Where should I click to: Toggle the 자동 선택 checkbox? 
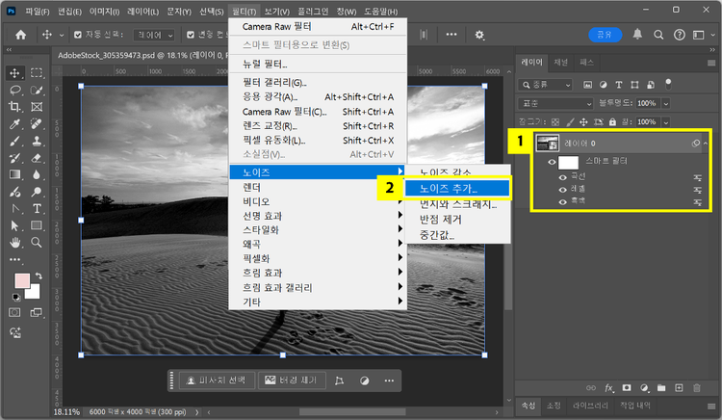point(78,35)
